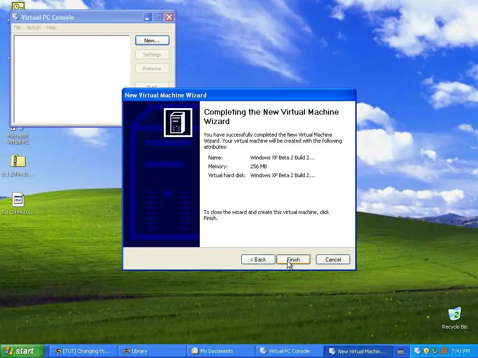
Task: Open File menu in Virtual PC Console
Action: pos(17,28)
